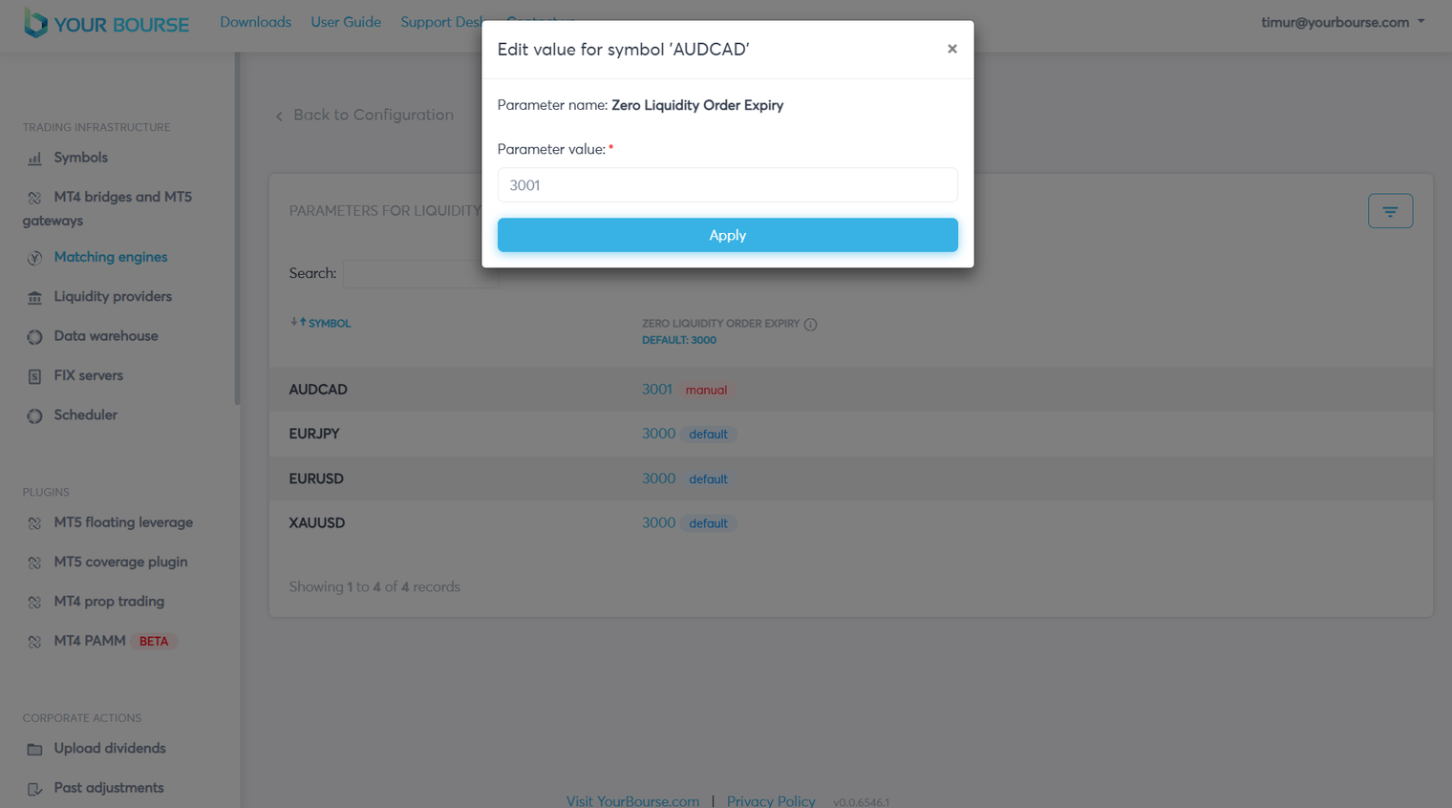Image resolution: width=1452 pixels, height=808 pixels.
Task: Click the Scheduler icon in sidebar
Action: coord(34,415)
